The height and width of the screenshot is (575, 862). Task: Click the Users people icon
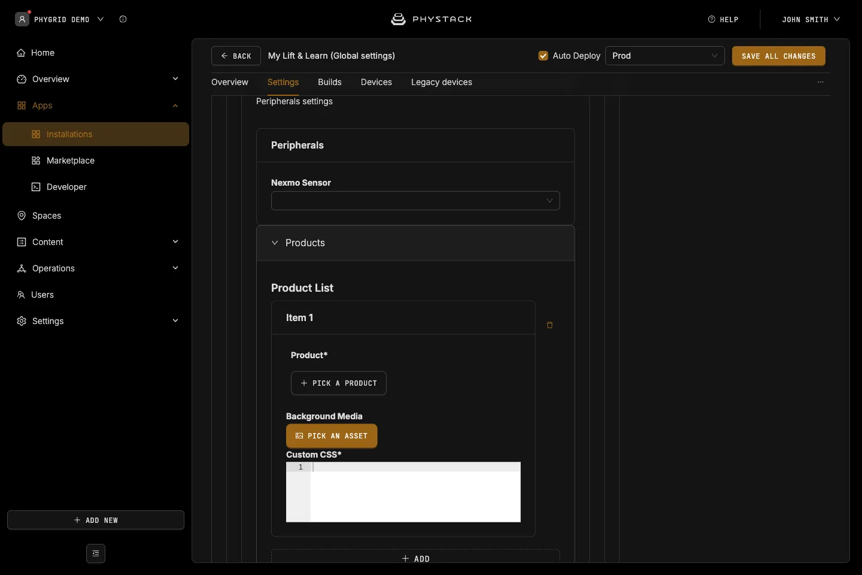click(21, 295)
